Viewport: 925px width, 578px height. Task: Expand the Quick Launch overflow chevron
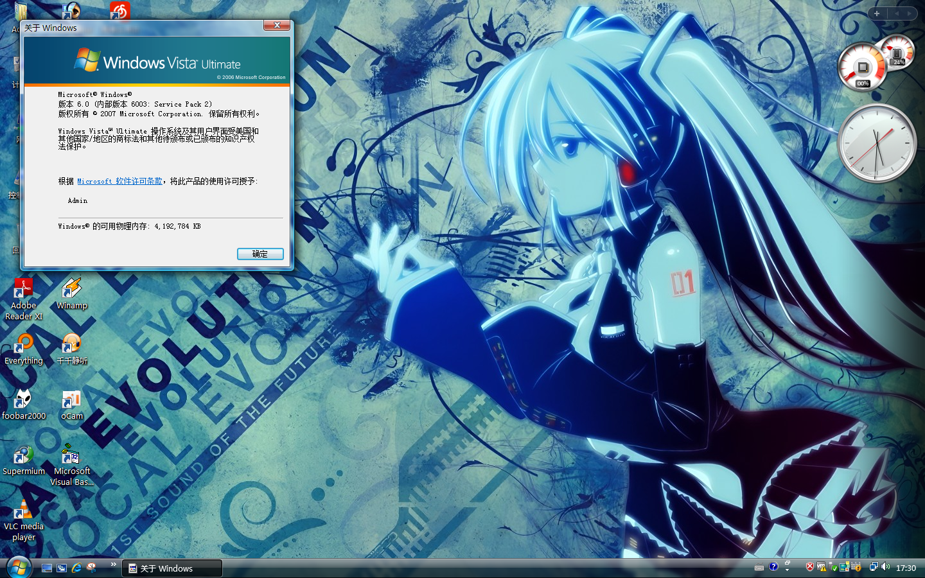pyautogui.click(x=114, y=565)
